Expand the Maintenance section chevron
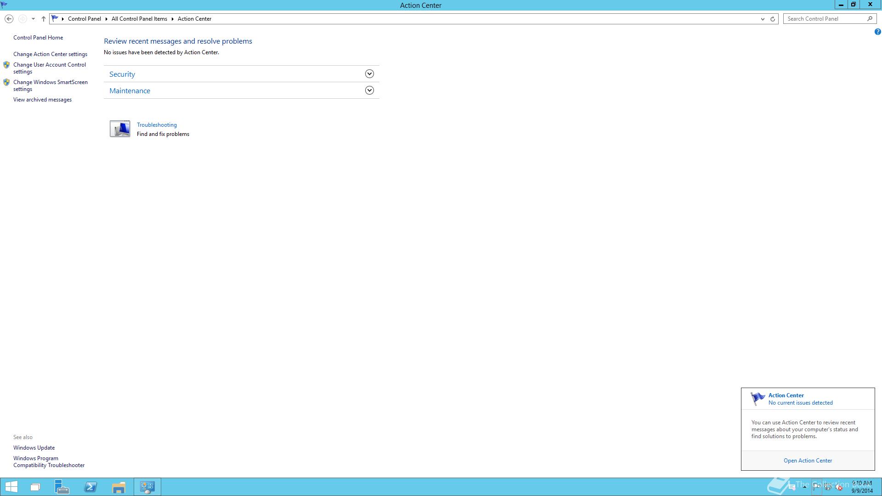Screen dimensions: 882x496 (369, 90)
